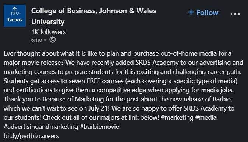Open the JWU Business logo thumbnail
The height and width of the screenshot is (142, 248).
[15, 16]
